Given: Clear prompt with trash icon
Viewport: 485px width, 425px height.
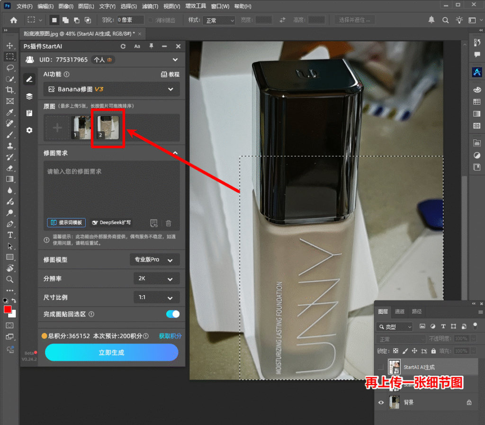Looking at the screenshot, I should (x=168, y=223).
